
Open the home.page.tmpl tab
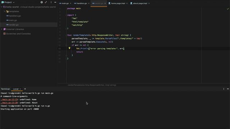(118, 3)
